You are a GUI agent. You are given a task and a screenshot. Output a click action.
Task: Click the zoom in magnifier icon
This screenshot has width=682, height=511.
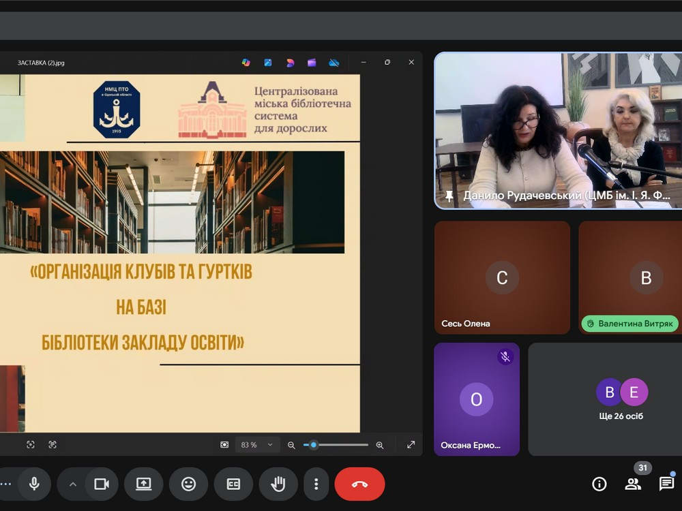point(380,445)
